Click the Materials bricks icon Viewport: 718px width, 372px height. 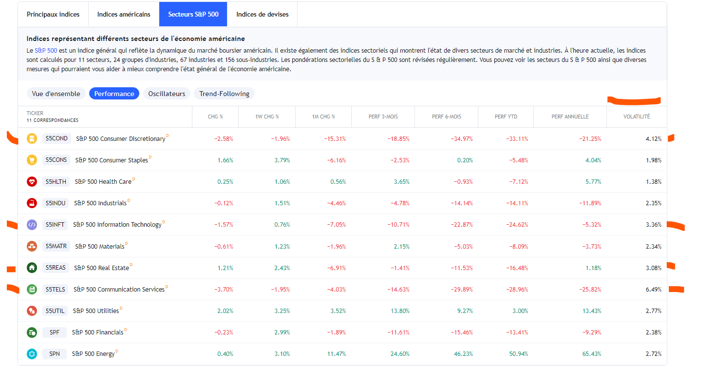(x=32, y=246)
